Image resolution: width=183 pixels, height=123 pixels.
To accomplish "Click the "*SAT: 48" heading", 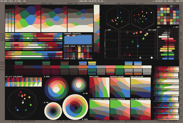I will [72, 4].
